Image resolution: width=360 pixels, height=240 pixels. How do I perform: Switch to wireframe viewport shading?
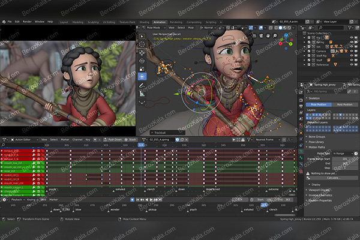click(276, 28)
